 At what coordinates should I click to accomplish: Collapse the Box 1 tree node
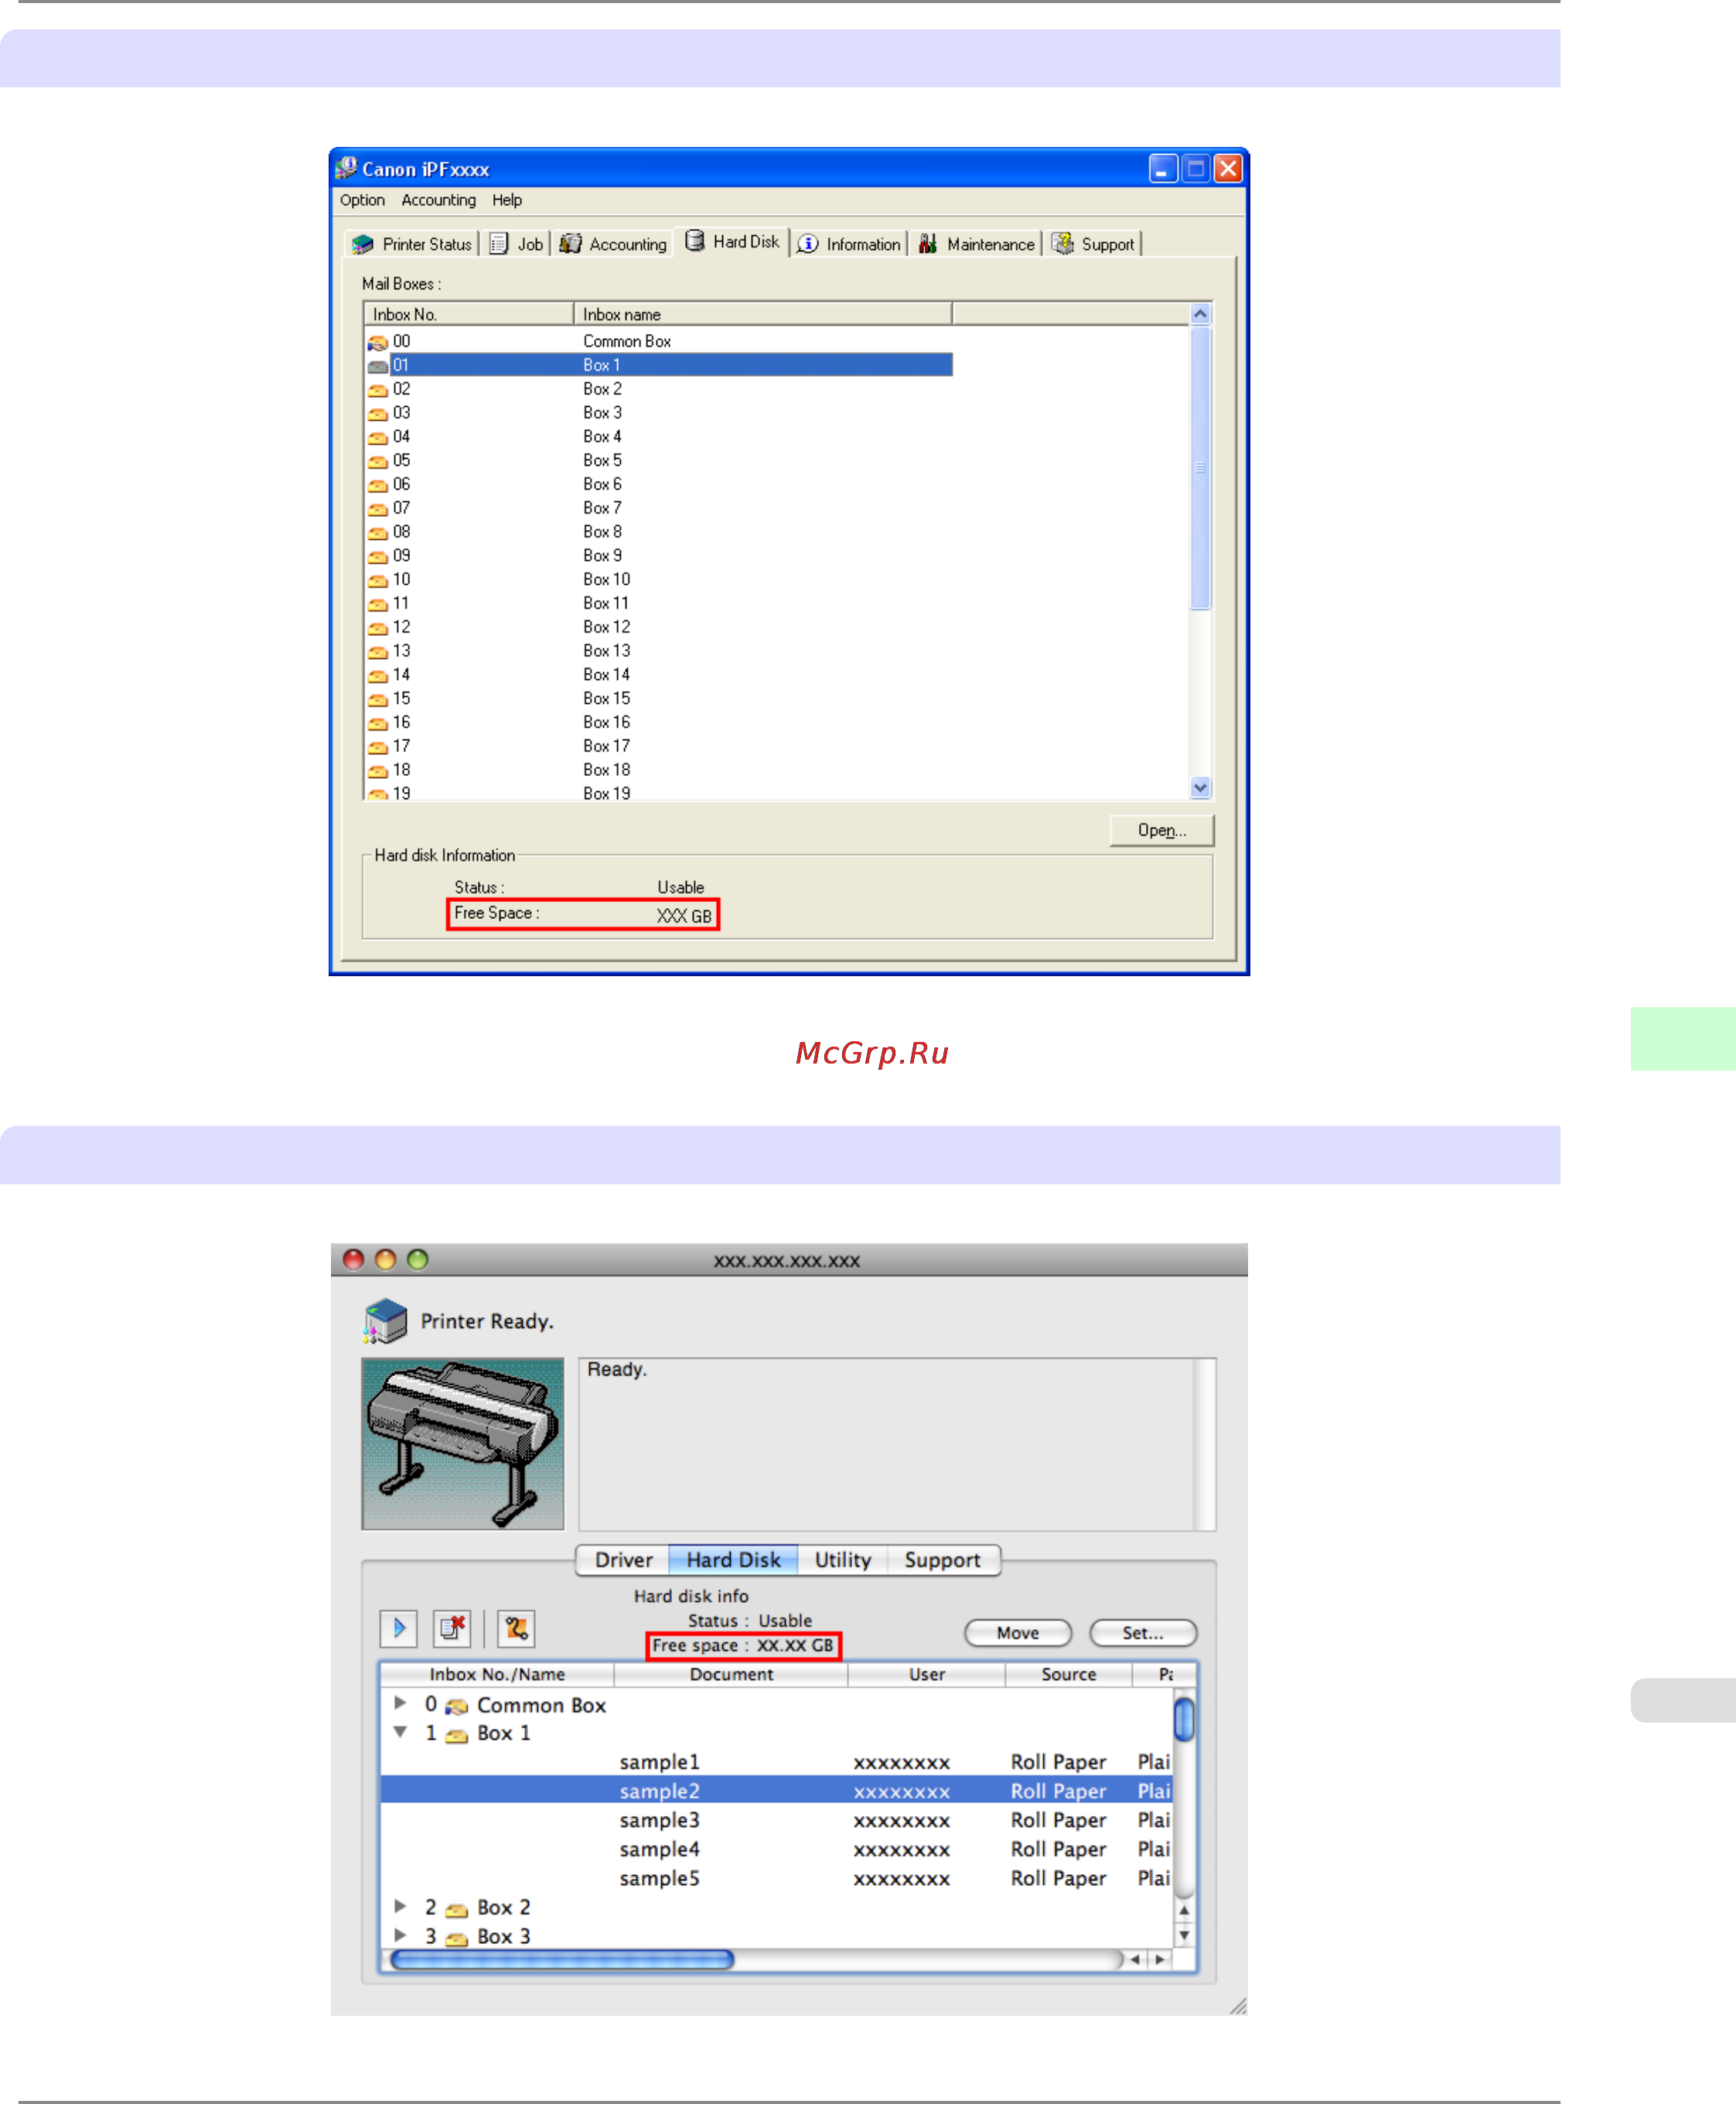(x=400, y=1732)
